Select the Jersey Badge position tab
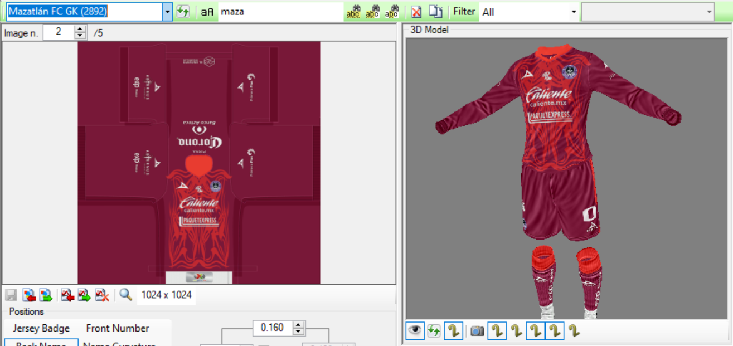733x346 pixels. pyautogui.click(x=41, y=328)
